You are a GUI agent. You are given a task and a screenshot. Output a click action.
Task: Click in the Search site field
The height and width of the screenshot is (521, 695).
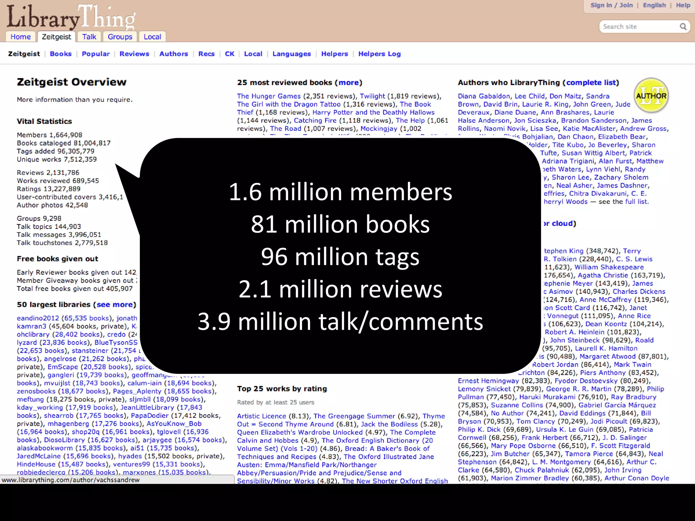[638, 27]
